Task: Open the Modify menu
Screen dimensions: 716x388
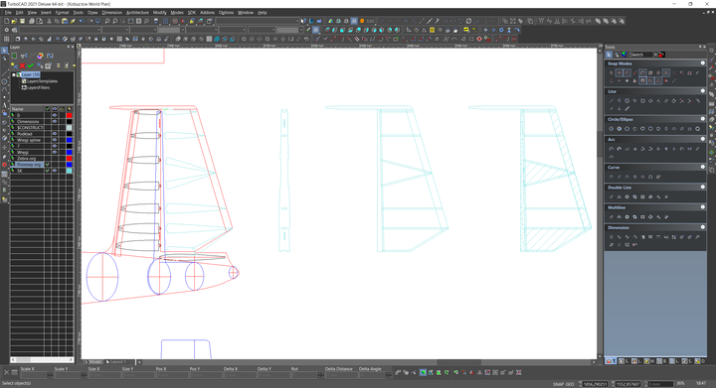Action: [159, 13]
